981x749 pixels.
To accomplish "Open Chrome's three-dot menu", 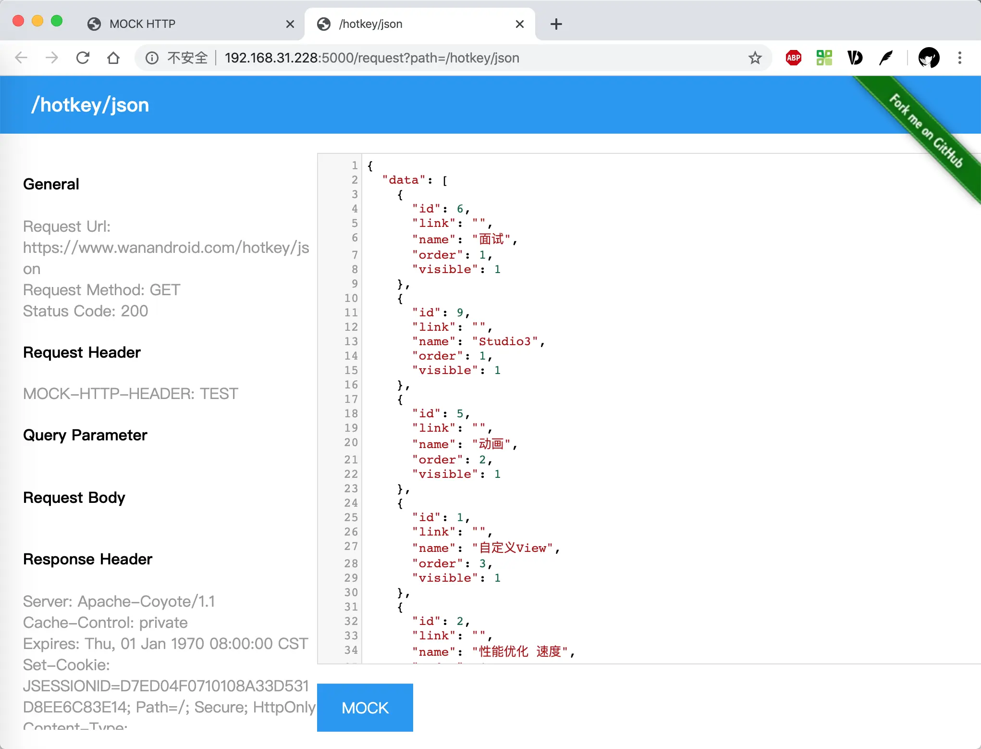I will point(959,58).
